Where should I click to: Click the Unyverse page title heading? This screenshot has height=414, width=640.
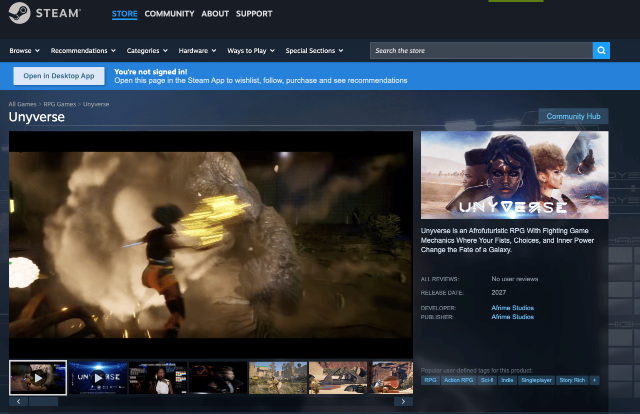[x=36, y=117]
